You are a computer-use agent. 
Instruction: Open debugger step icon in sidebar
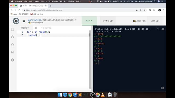13,52
